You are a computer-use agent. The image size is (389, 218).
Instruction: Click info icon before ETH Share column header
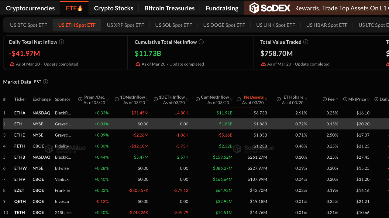click(279, 99)
